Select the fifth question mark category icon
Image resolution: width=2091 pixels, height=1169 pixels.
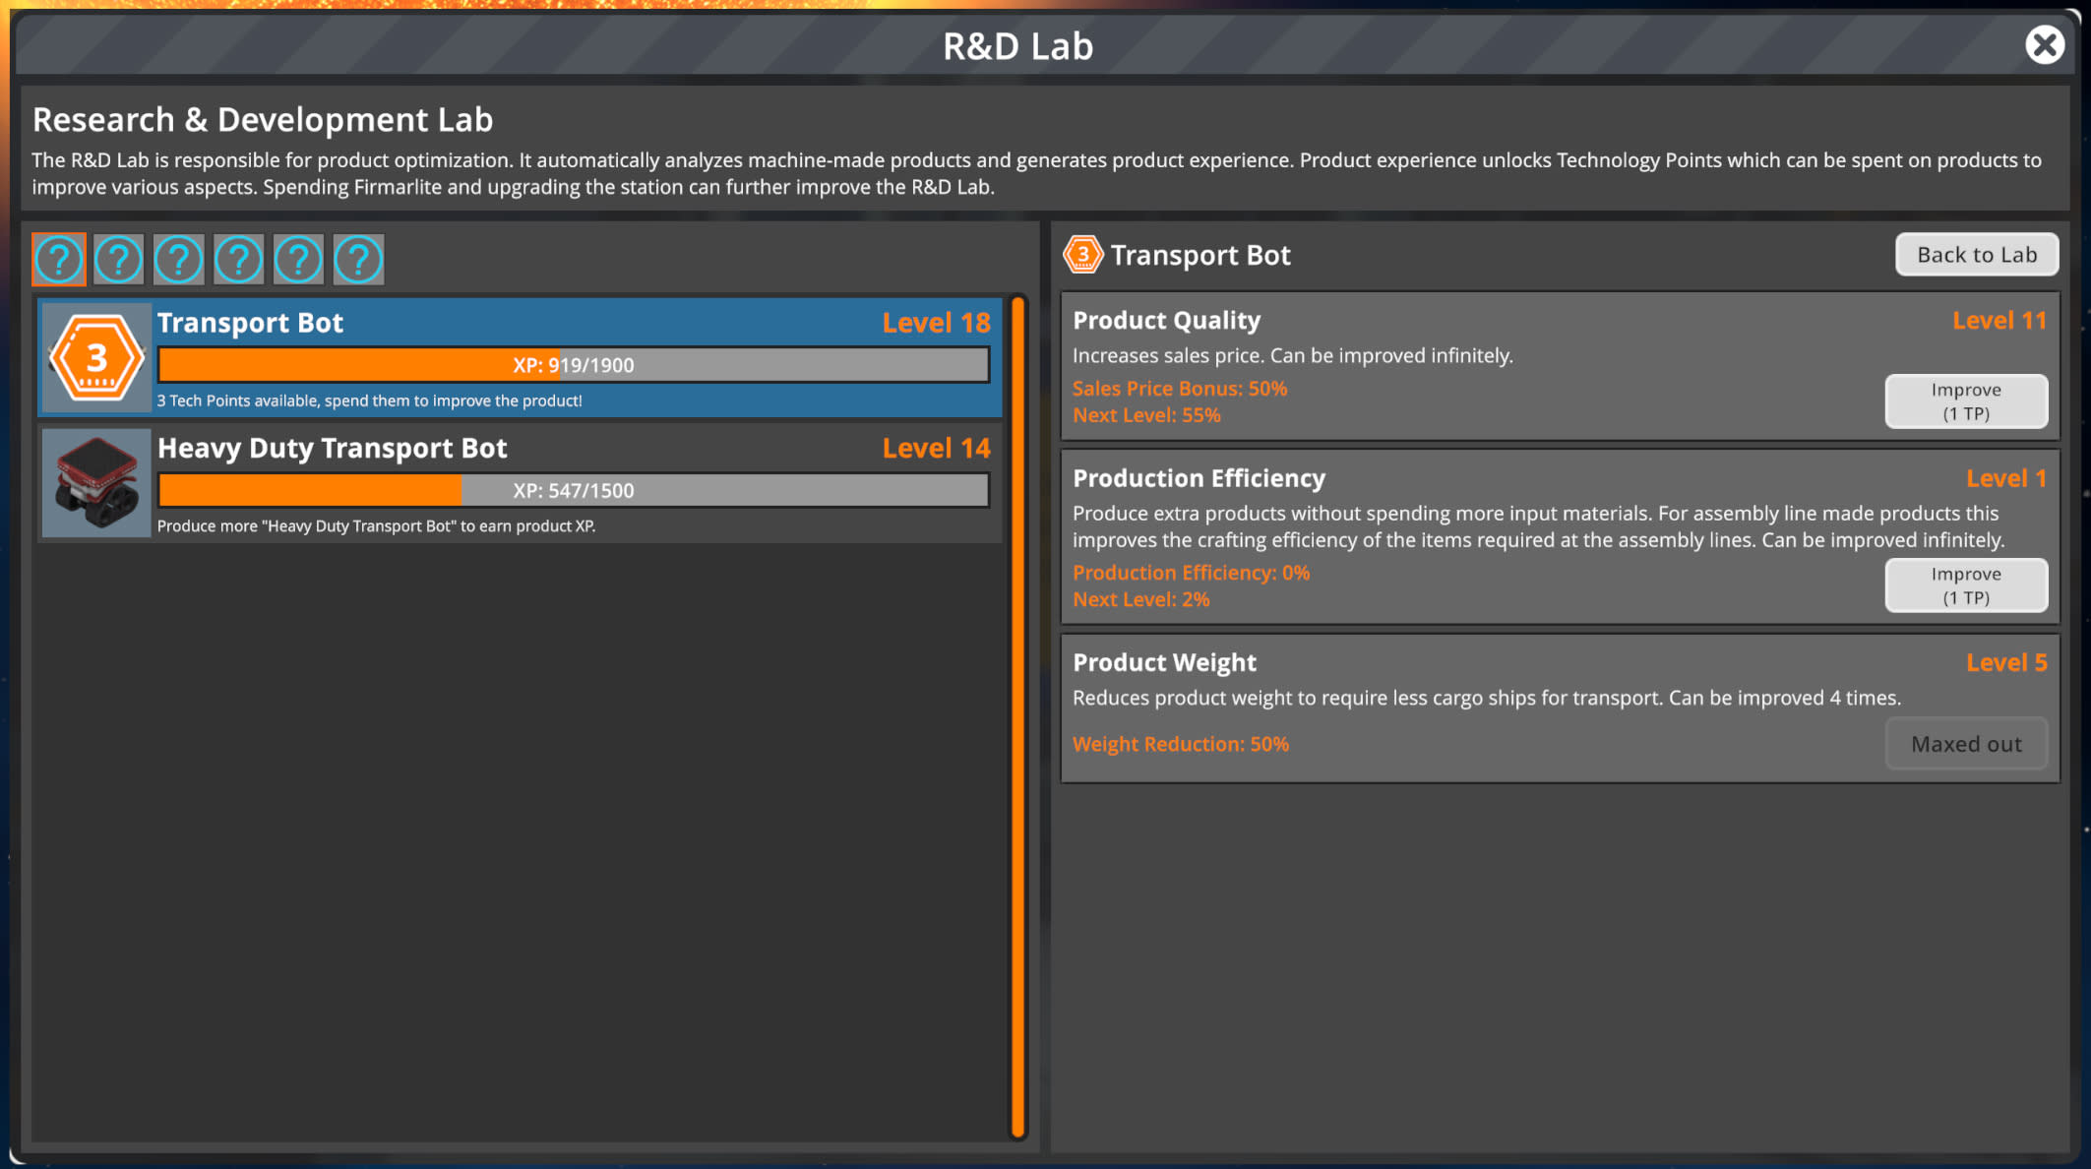click(x=298, y=259)
